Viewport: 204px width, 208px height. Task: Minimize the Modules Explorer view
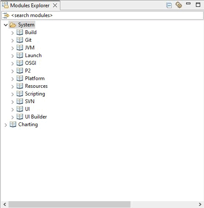coord(188,3)
